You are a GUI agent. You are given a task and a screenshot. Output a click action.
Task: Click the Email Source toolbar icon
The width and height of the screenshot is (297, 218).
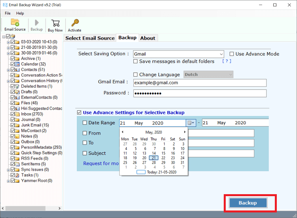[x=15, y=22]
